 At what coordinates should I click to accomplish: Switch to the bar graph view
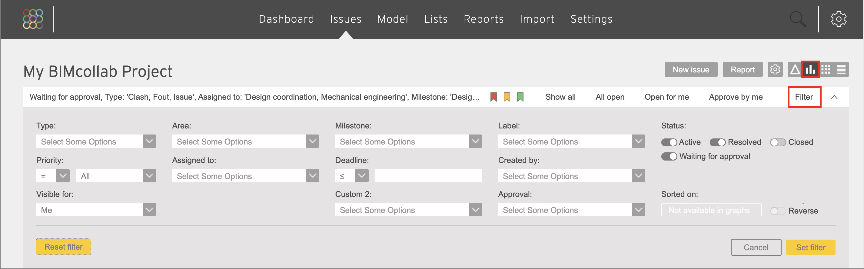pos(810,69)
